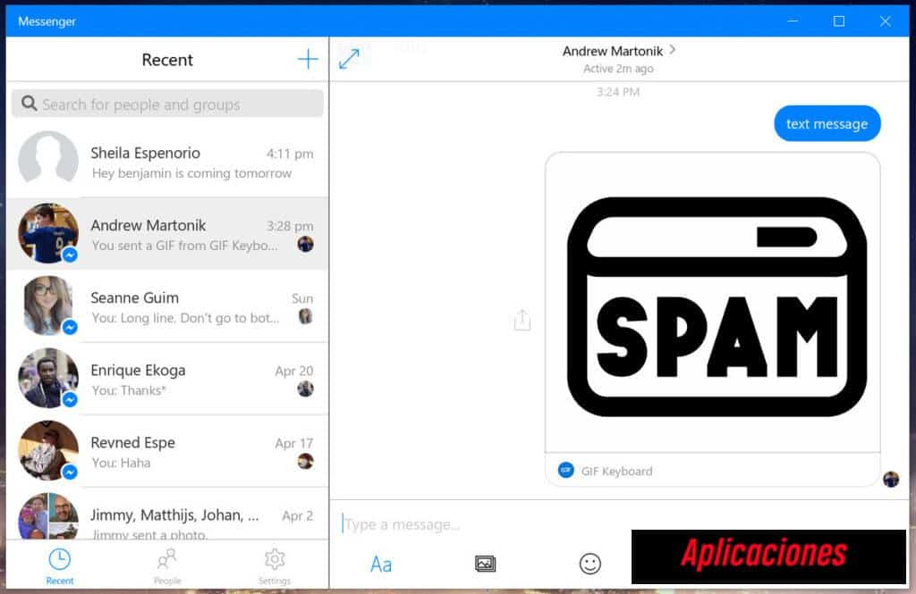The height and width of the screenshot is (594, 916).
Task: Open Enrique Ekoga chat
Action: (167, 378)
